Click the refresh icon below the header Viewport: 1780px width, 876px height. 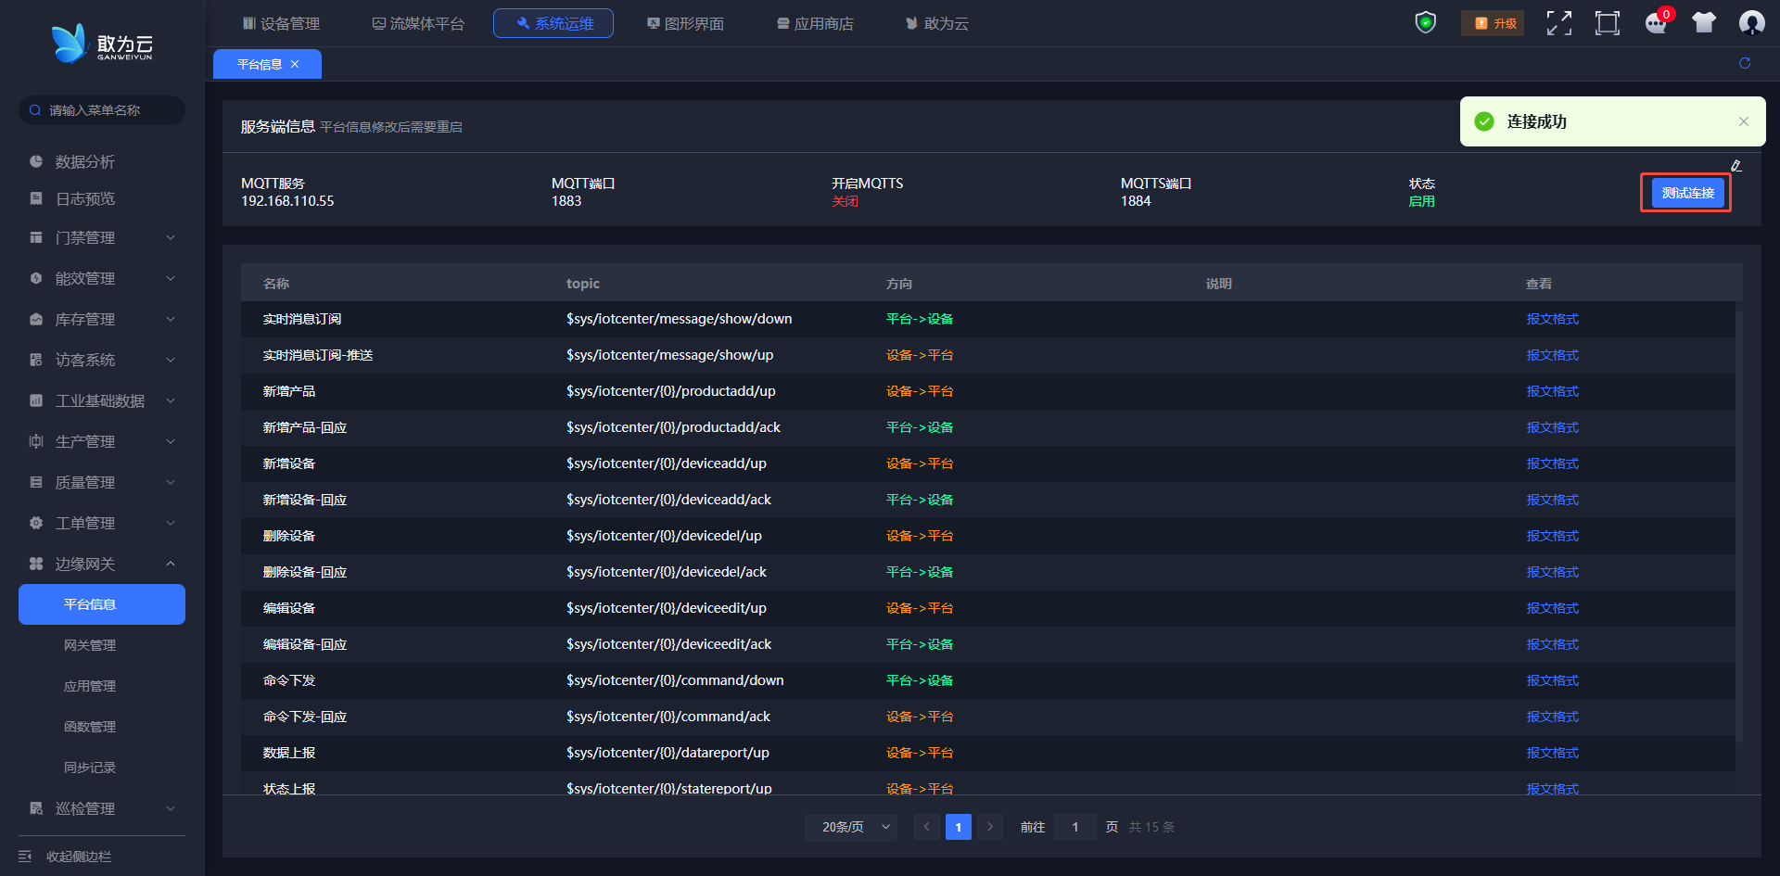click(x=1744, y=63)
